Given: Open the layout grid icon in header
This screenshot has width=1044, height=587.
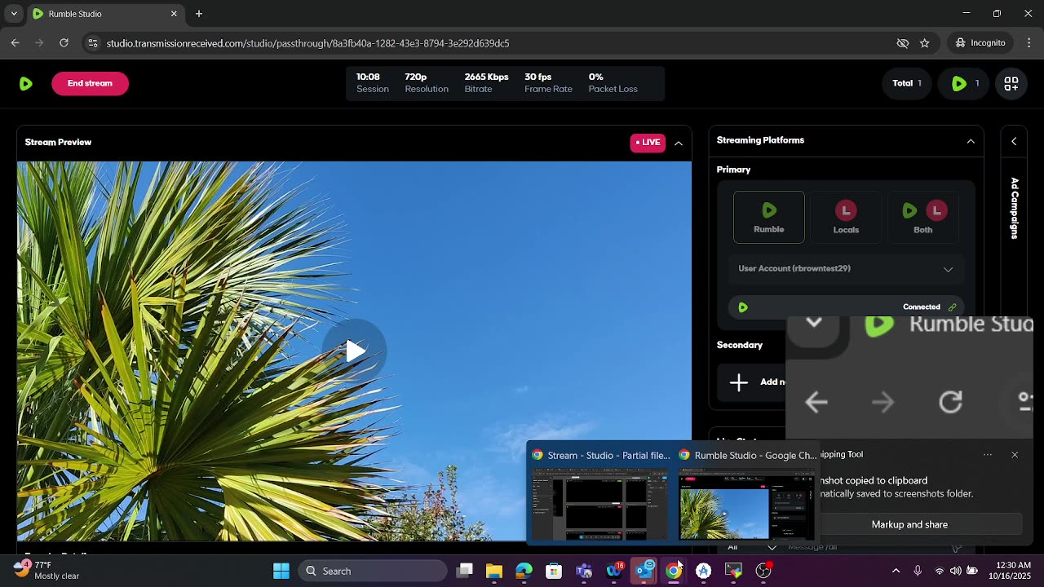Looking at the screenshot, I should click(x=1011, y=83).
